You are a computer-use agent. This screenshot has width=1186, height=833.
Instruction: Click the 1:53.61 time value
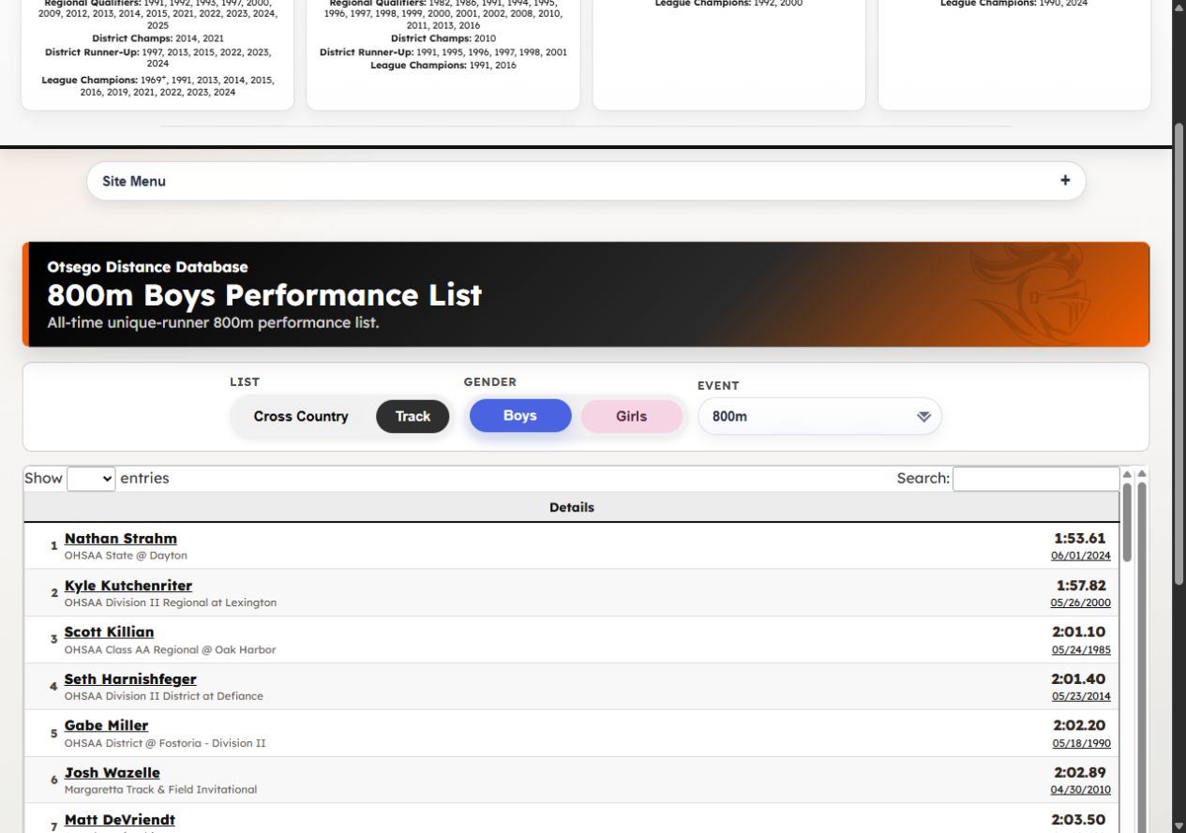(1080, 539)
